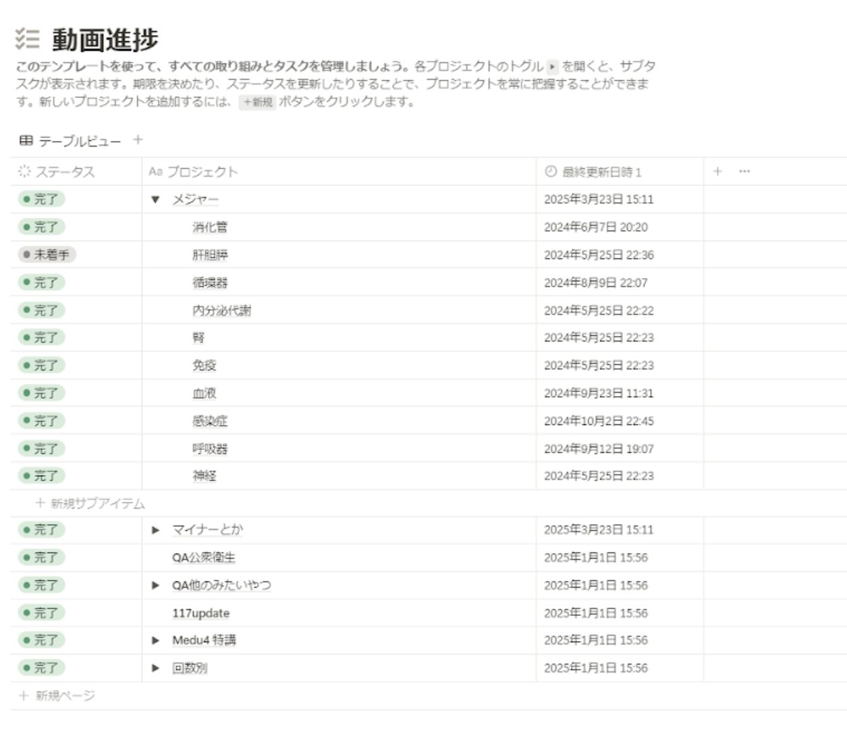Open the 117update page

(x=200, y=613)
